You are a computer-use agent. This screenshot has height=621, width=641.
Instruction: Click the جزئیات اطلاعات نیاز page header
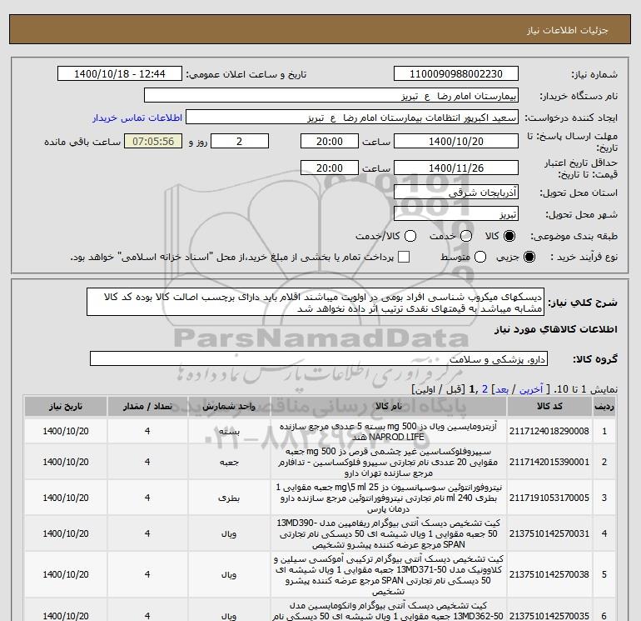click(568, 31)
